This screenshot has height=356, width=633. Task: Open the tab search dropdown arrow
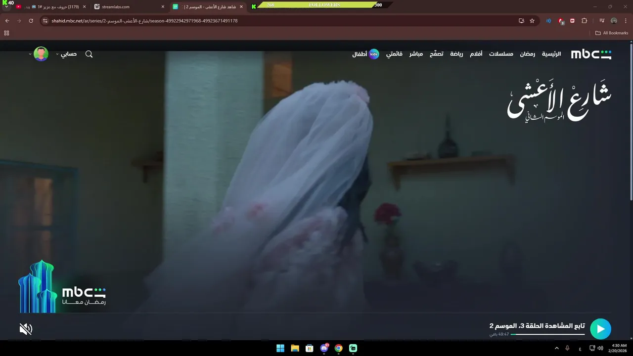[6, 7]
